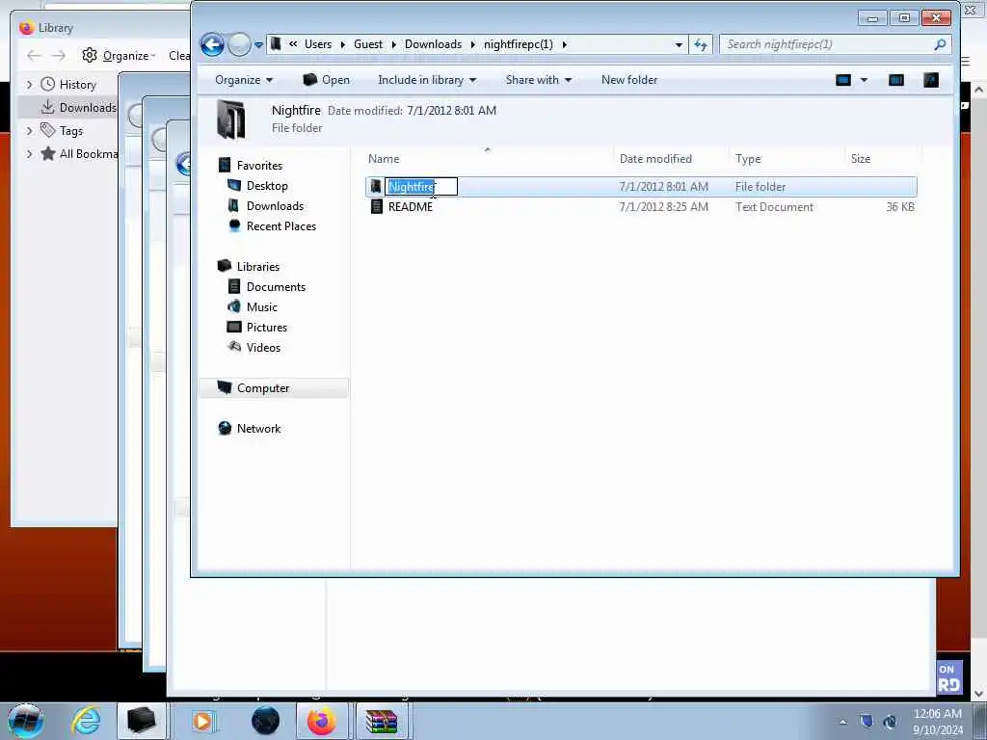
Task: Click the Users breadcrumb segment
Action: (318, 44)
